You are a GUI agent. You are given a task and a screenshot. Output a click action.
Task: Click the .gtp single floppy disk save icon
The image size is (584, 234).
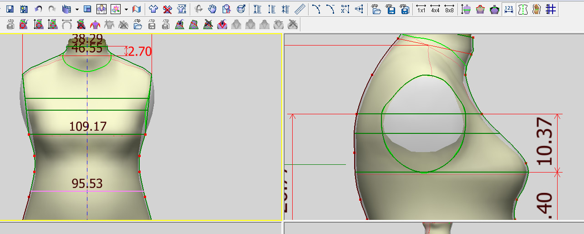click(x=390, y=9)
